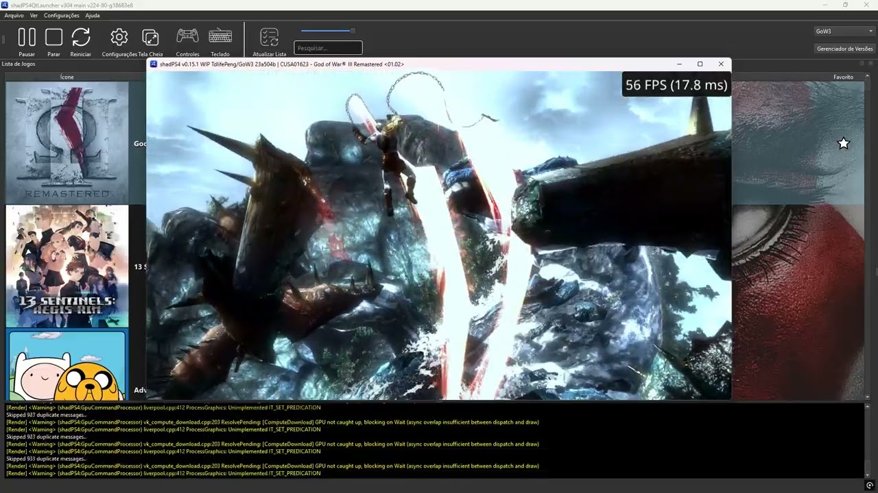Focus the Pesquisar search field

coord(328,48)
